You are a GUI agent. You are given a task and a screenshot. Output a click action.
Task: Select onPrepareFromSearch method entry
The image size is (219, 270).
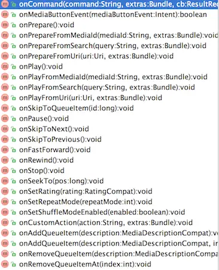coord(109,46)
